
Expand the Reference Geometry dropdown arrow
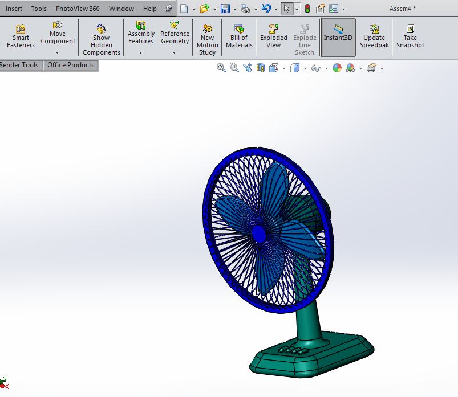174,52
